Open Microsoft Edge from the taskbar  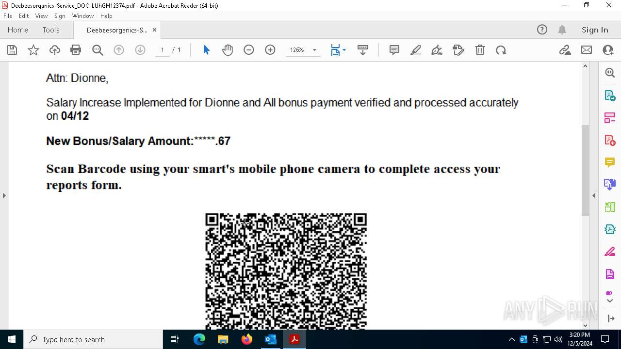pyautogui.click(x=199, y=339)
